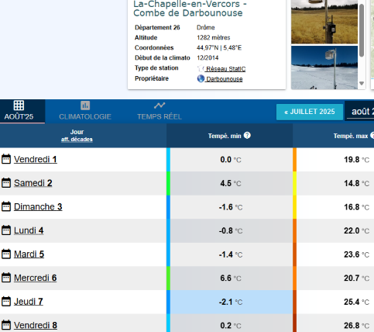Open the Vendredi 1 day link
374x332 pixels.
tap(36, 159)
